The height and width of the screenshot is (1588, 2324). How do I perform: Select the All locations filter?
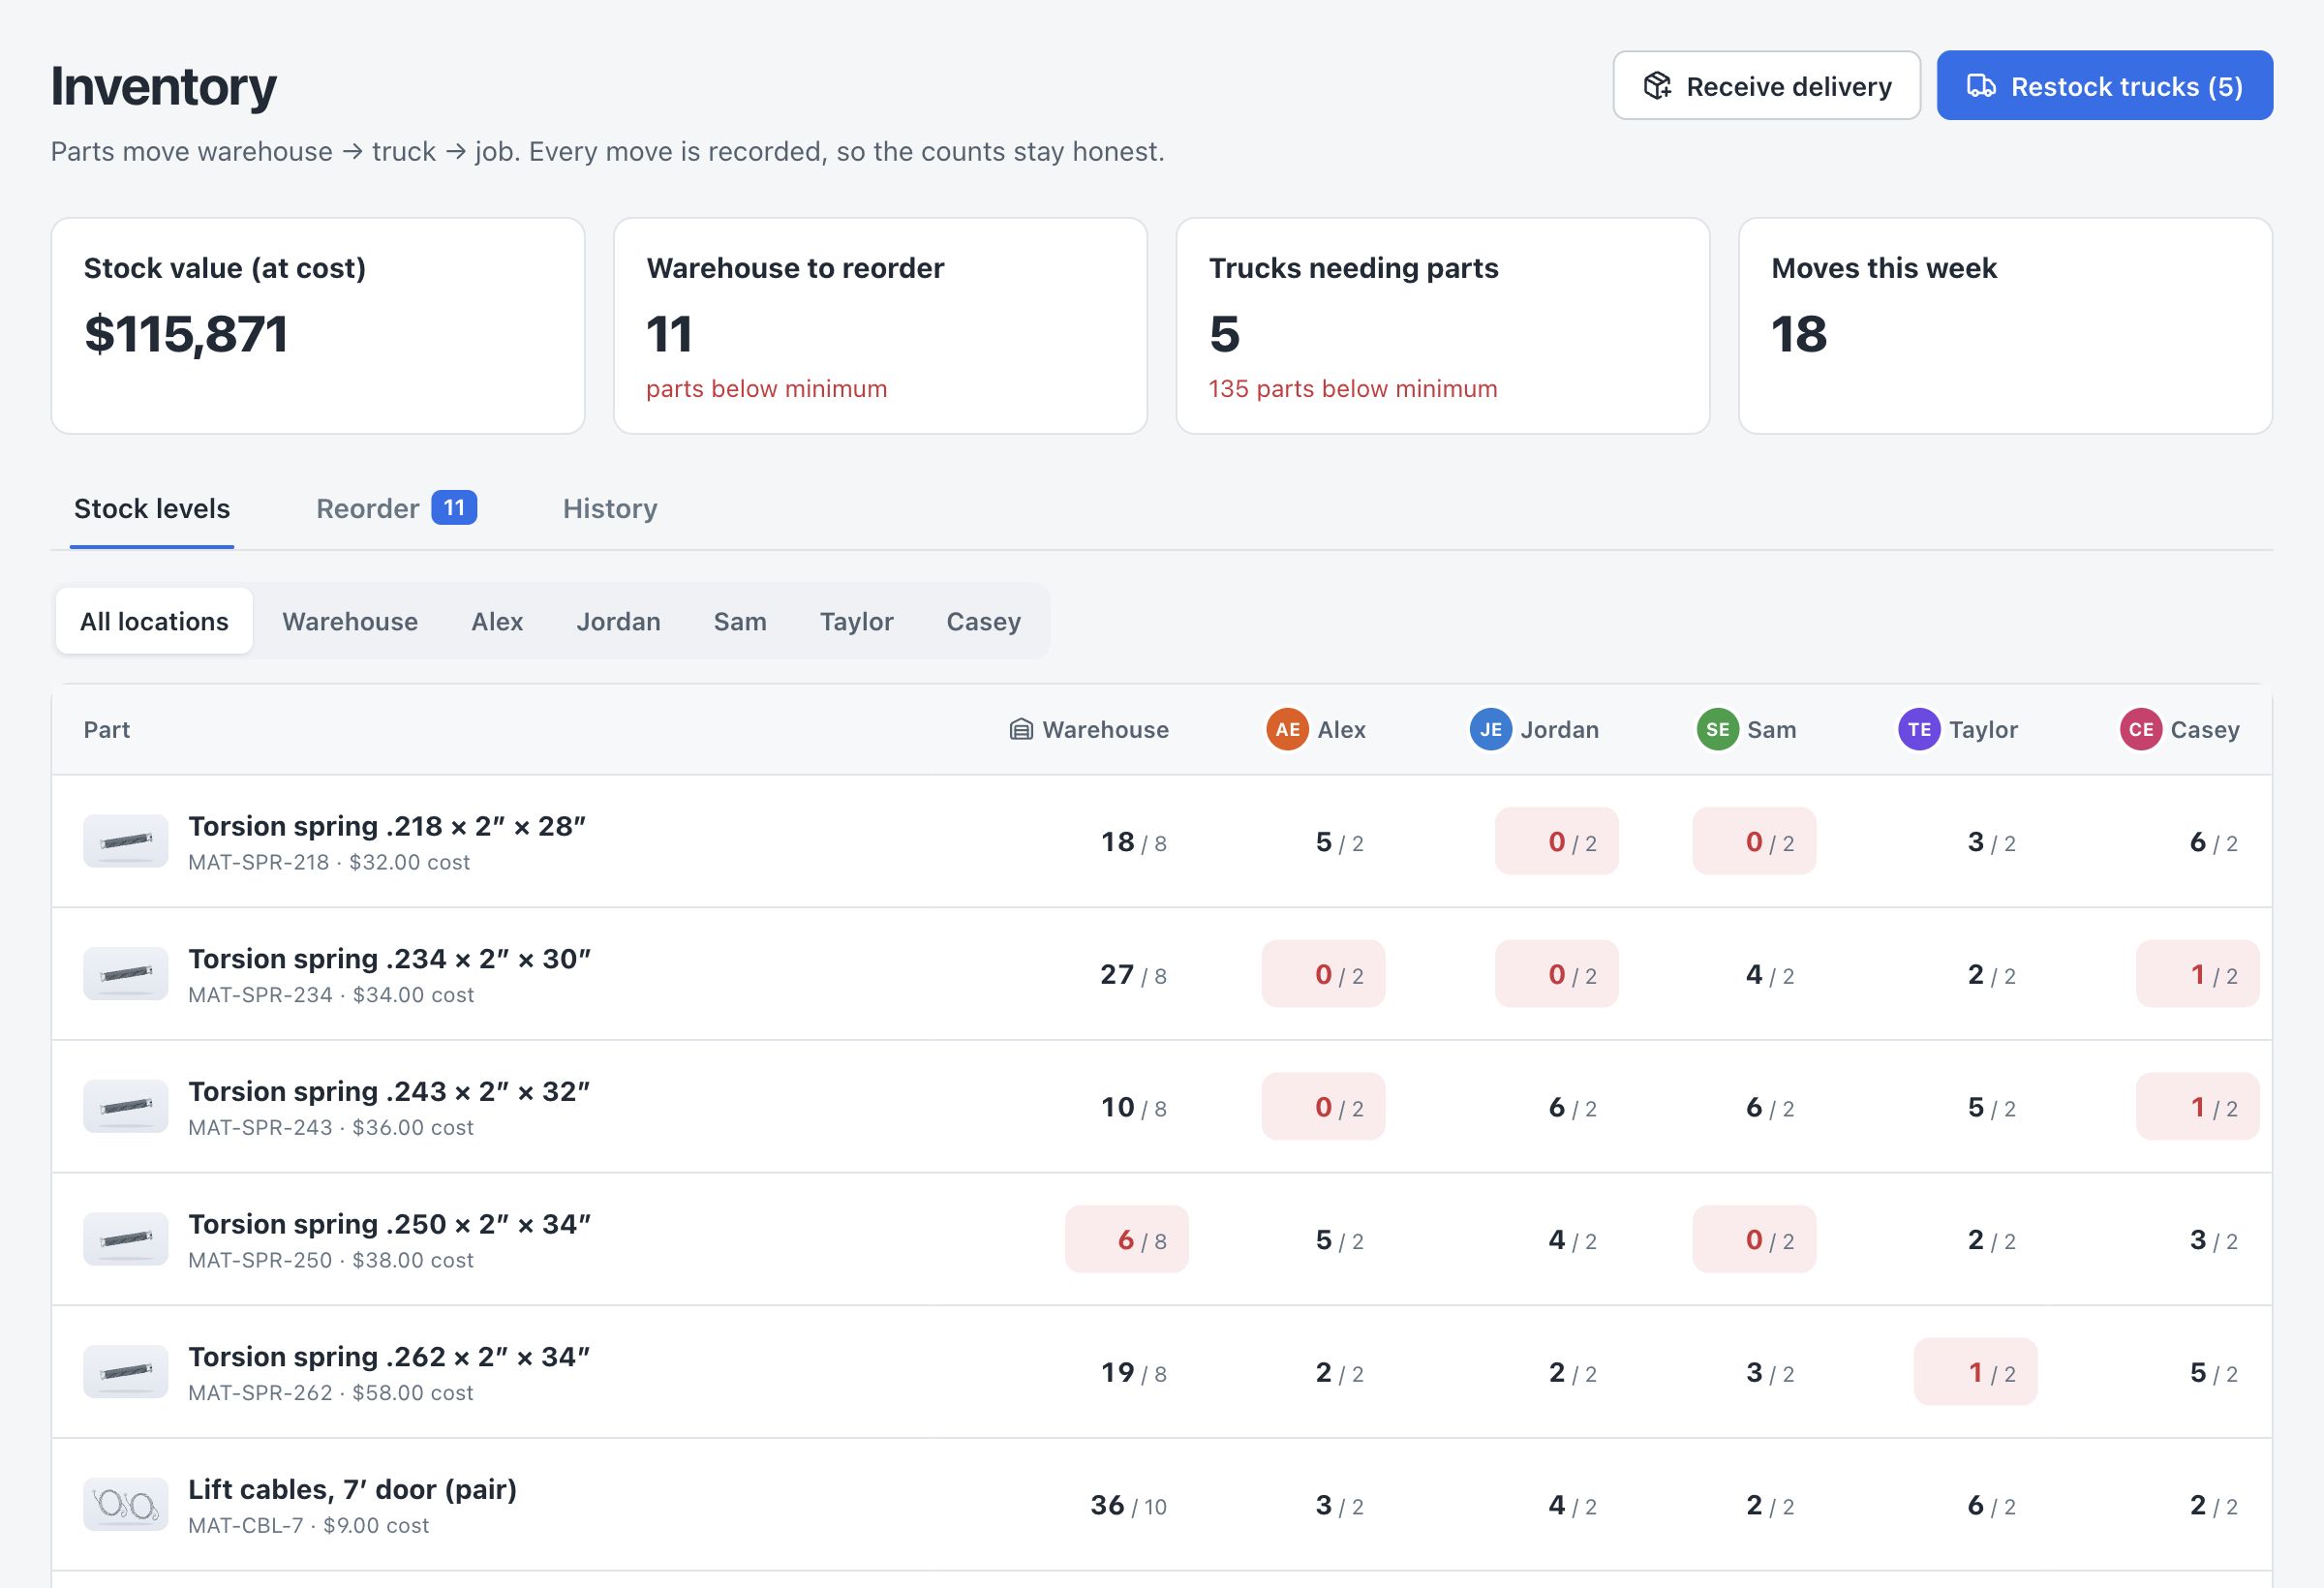(x=154, y=621)
